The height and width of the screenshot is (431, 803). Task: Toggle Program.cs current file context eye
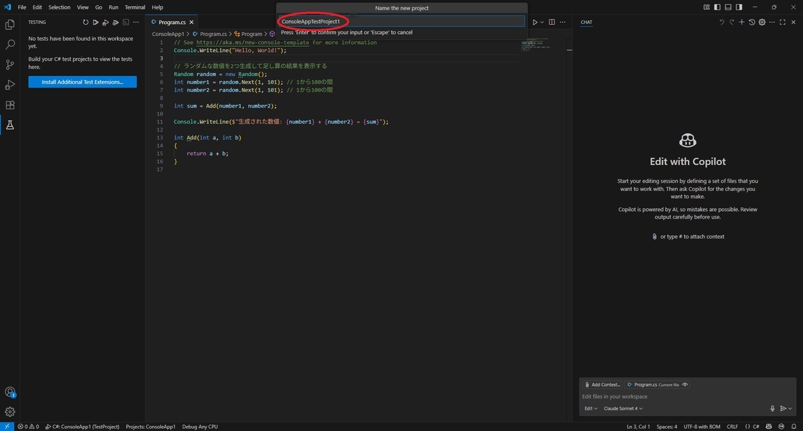point(685,385)
